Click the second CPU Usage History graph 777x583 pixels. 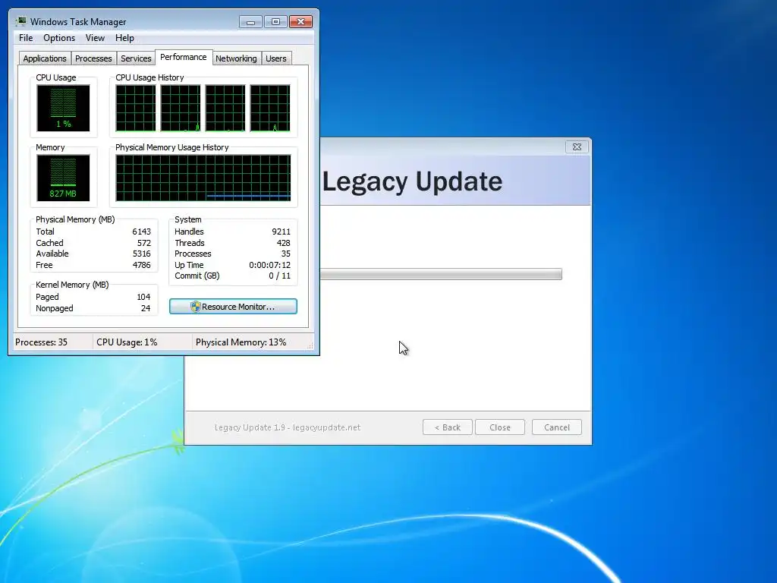click(x=181, y=108)
